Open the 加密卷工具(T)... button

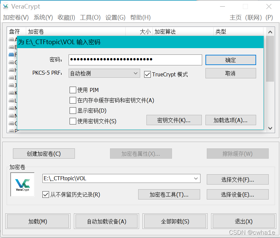point(169,194)
